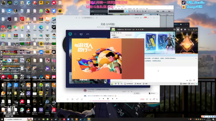216x121 pixels.
Task: Open settings gear in music player title bar
Action: 141,18
